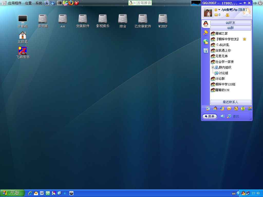Viewport: 263px width, 197px height.
Task: Click the Word icon in the taskbar
Action: click(42, 193)
